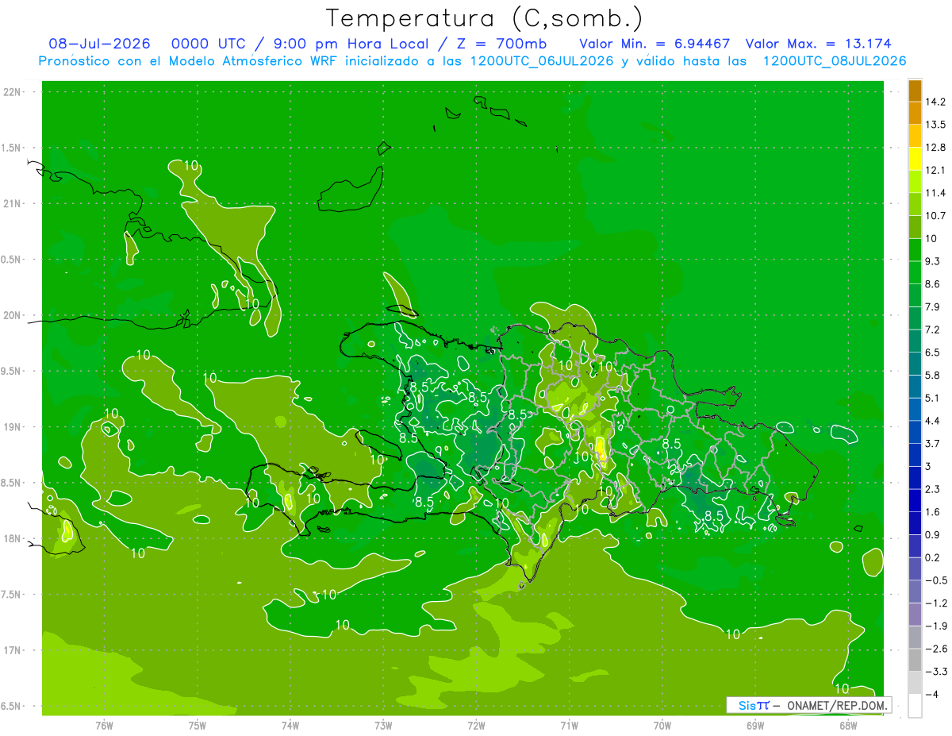Click the yellow swatch between 12.1 and 12.8
This screenshot has width=952, height=736.
click(x=916, y=159)
